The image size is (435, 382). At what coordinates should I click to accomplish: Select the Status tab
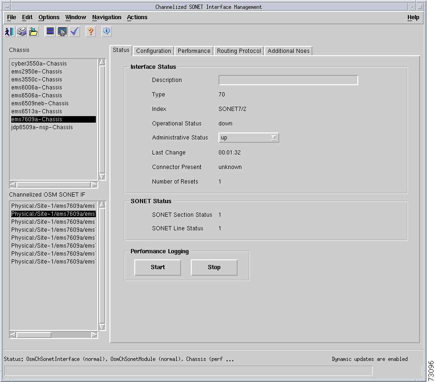(121, 50)
